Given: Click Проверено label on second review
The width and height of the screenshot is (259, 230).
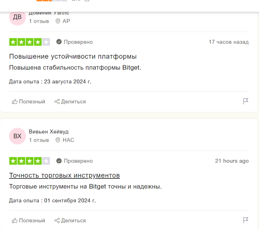Looking at the screenshot, I should tap(78, 161).
